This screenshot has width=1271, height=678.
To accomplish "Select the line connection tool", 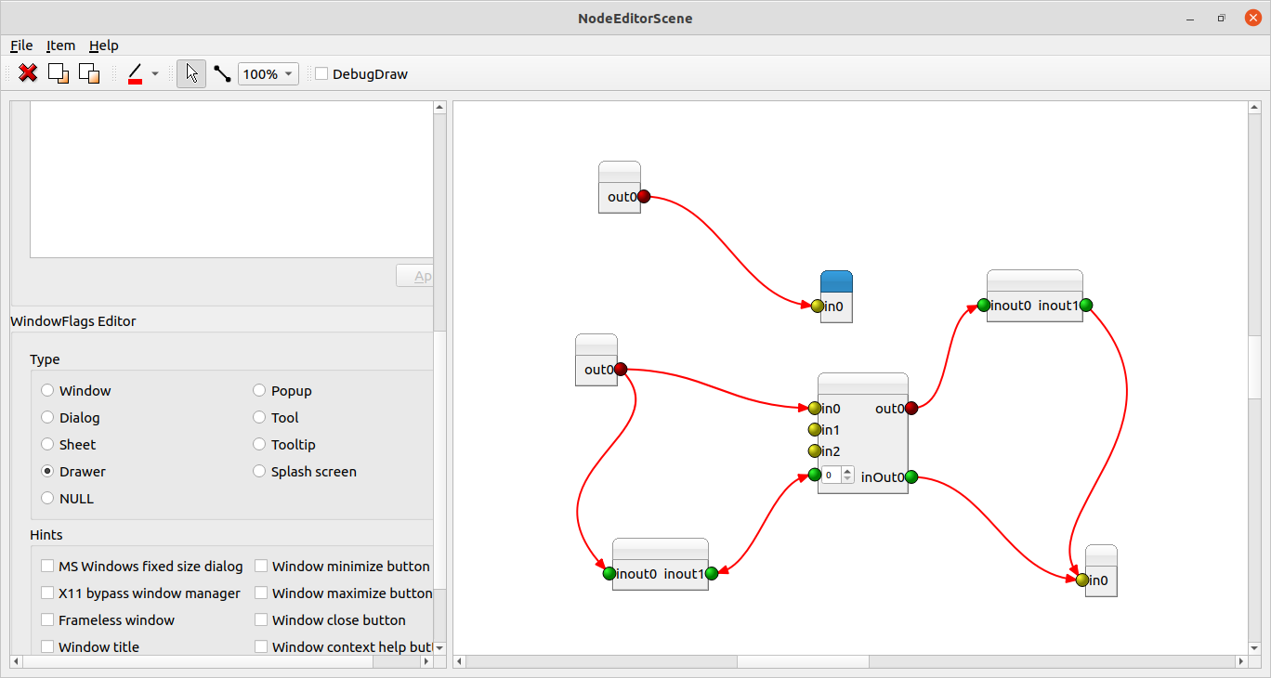I will pos(222,73).
